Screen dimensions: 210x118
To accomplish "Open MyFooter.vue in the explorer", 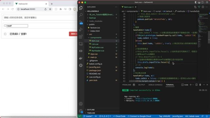I will (97, 48).
